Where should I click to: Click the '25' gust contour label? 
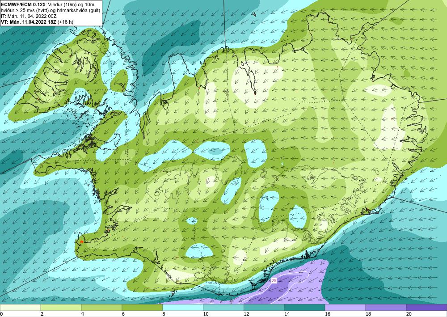pos(274,280)
